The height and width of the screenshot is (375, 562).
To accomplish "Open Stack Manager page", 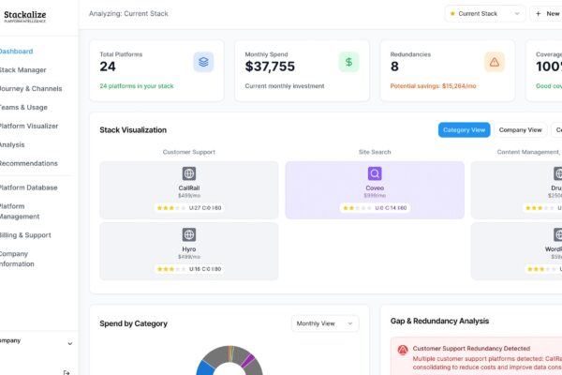I will click(x=22, y=70).
